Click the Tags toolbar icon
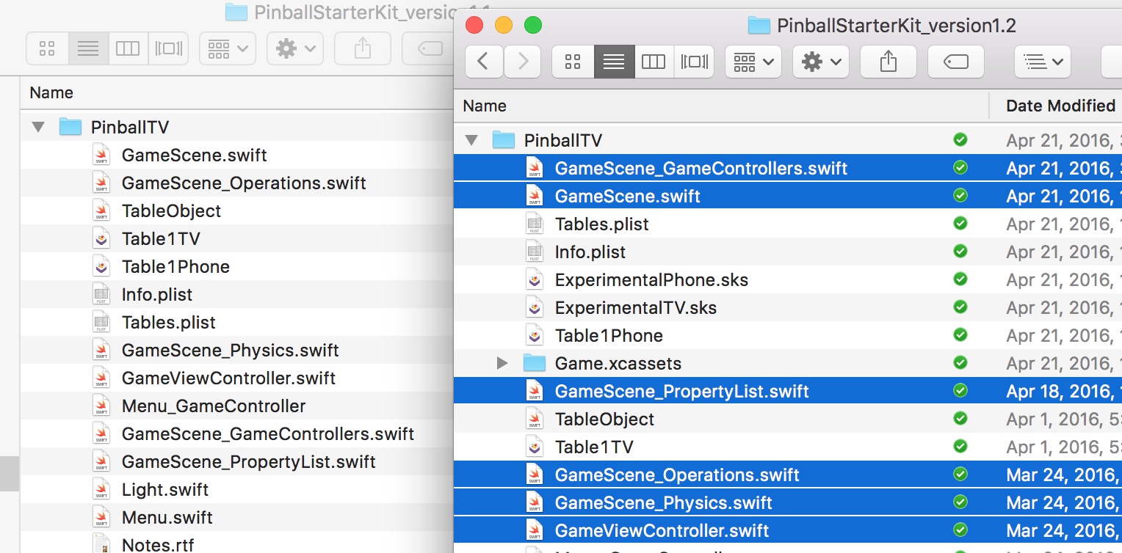This screenshot has height=553, width=1122. [x=955, y=62]
